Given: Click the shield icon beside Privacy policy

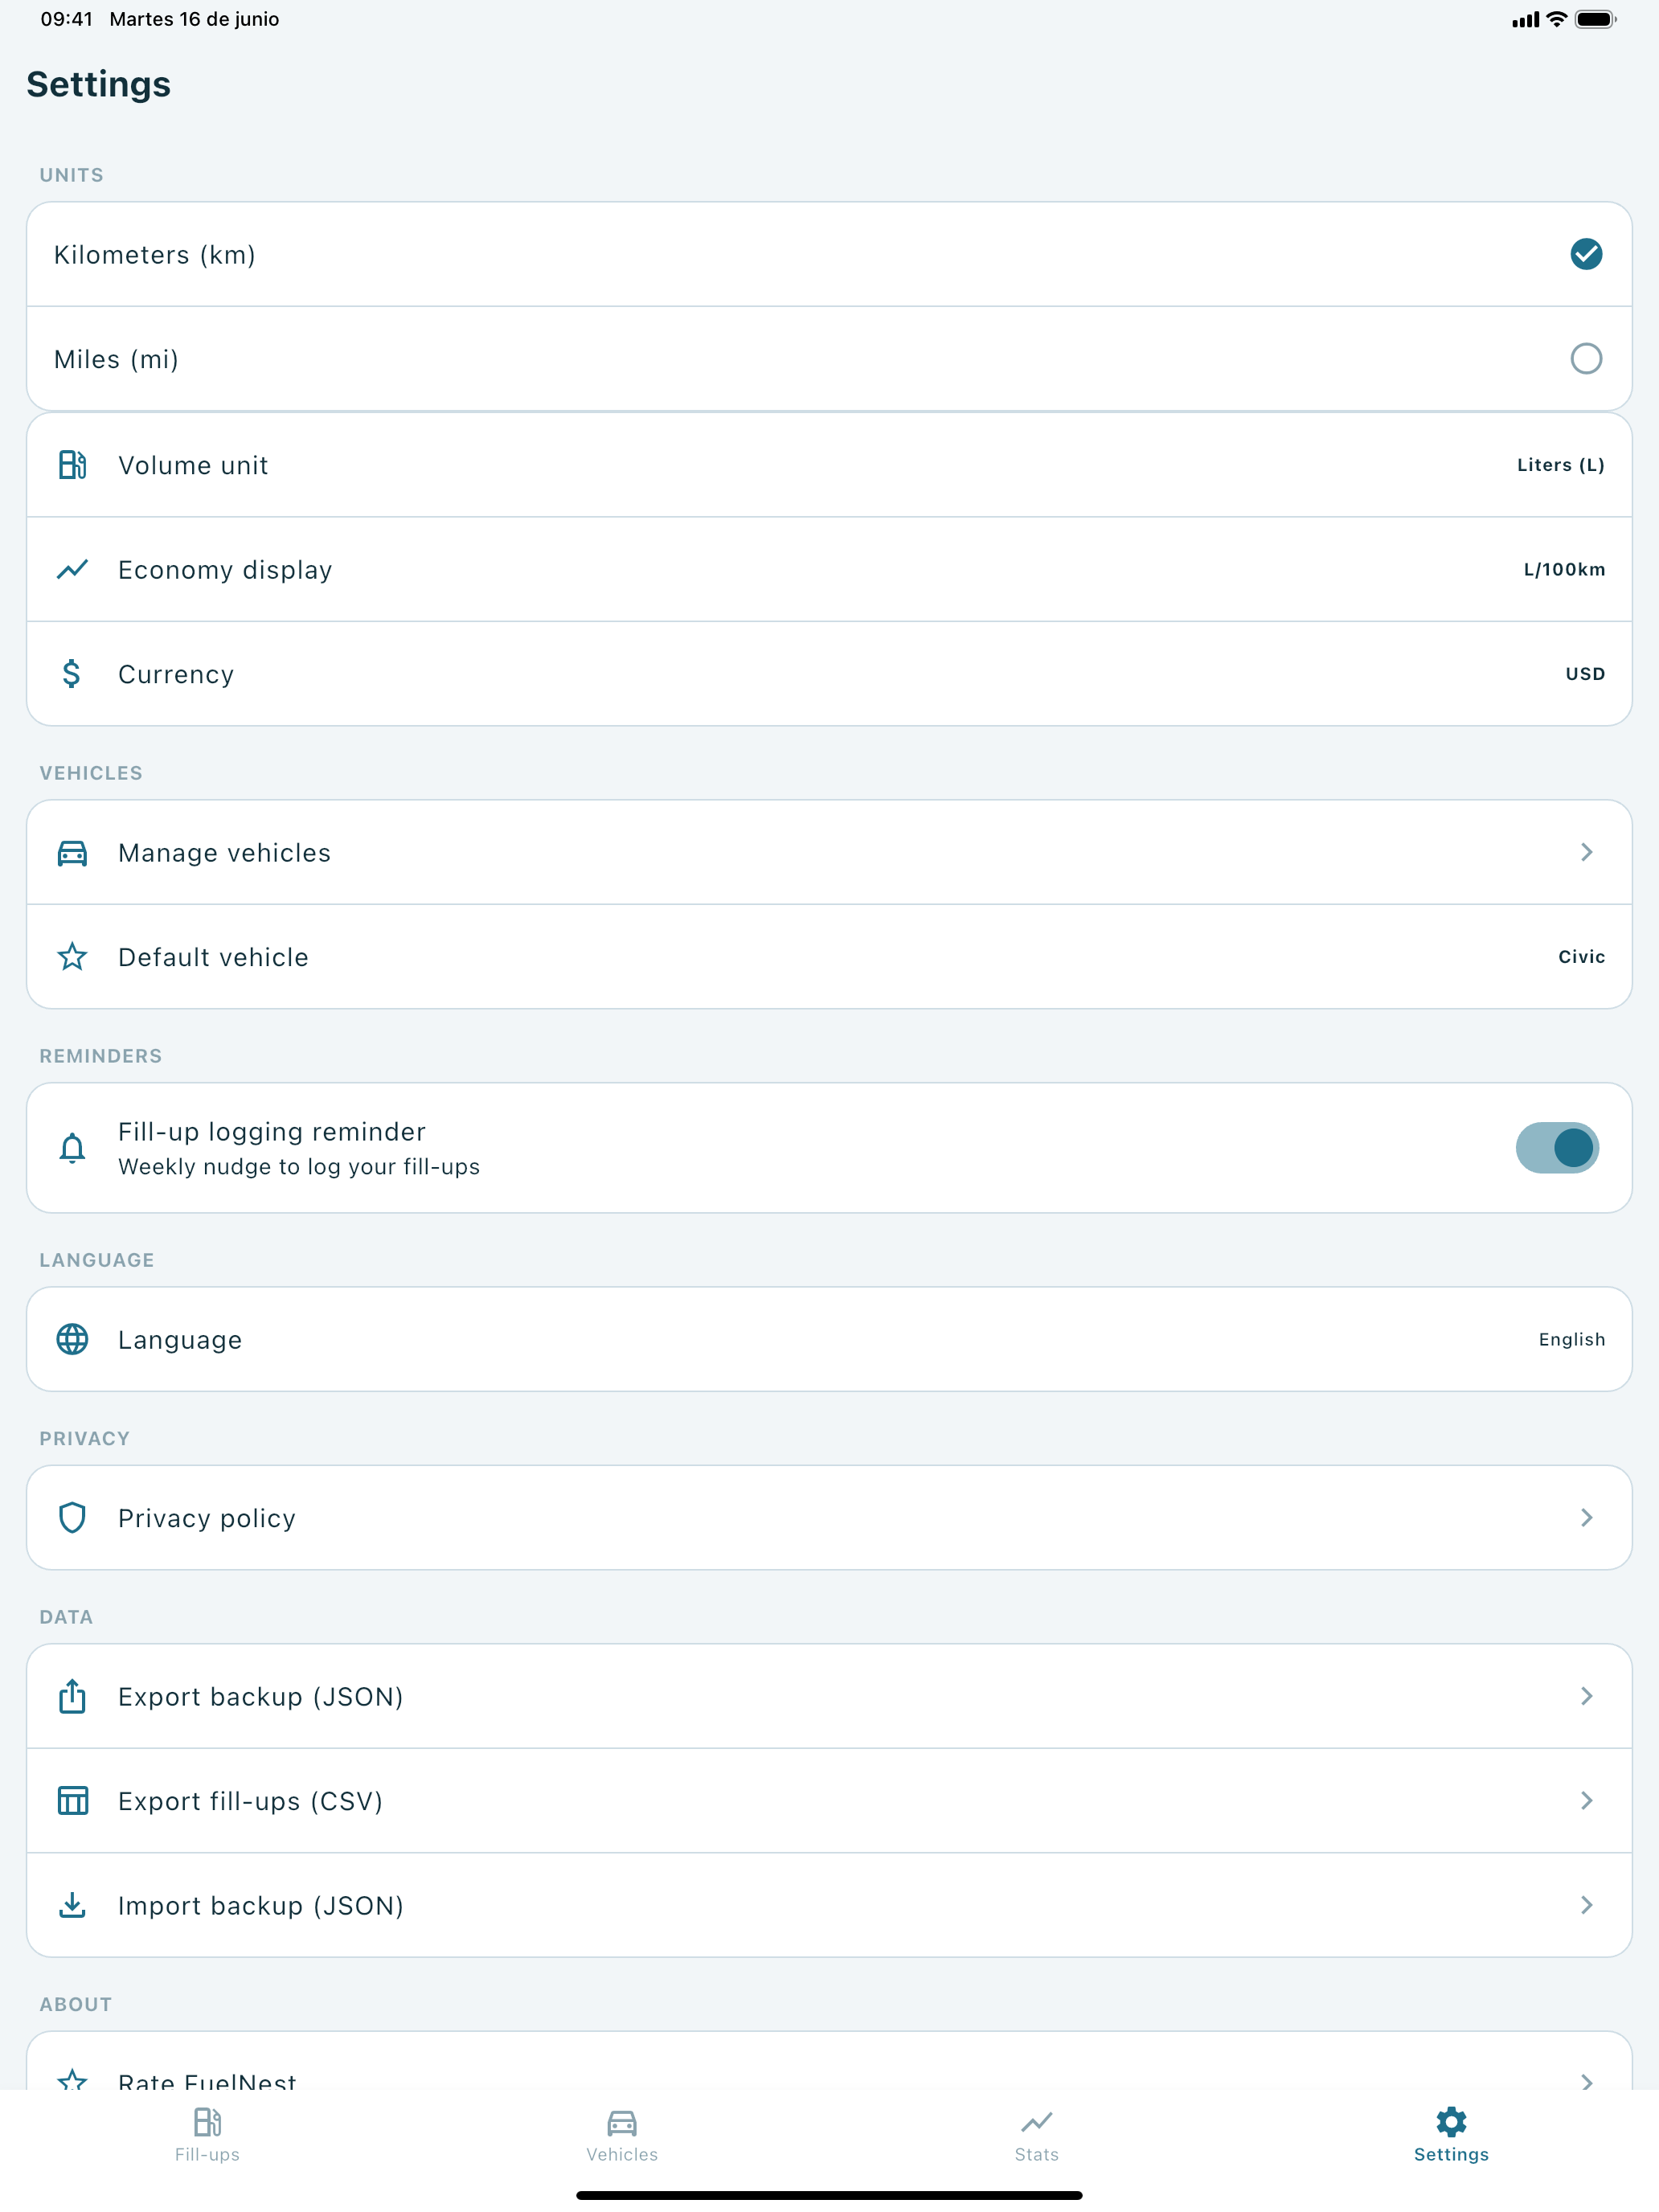Looking at the screenshot, I should (x=72, y=1517).
